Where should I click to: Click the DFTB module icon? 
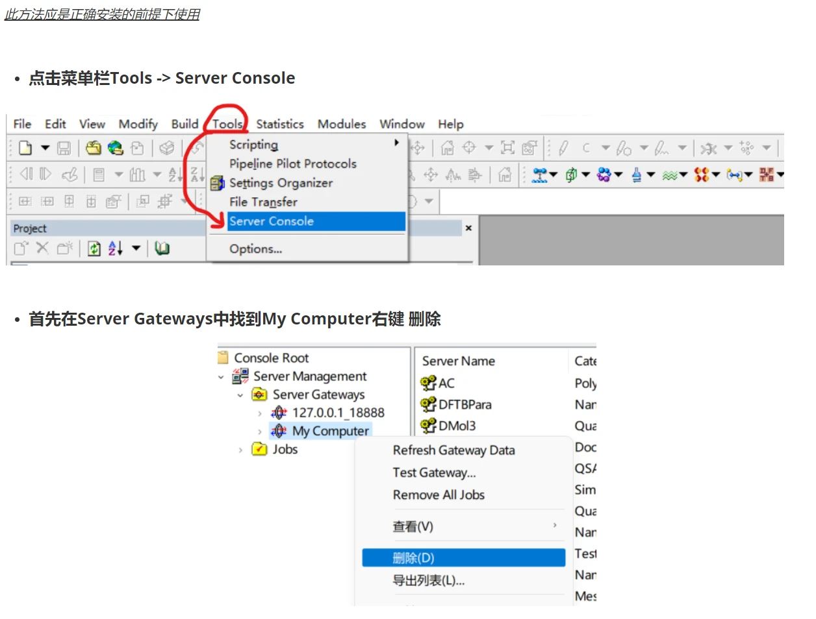767,175
